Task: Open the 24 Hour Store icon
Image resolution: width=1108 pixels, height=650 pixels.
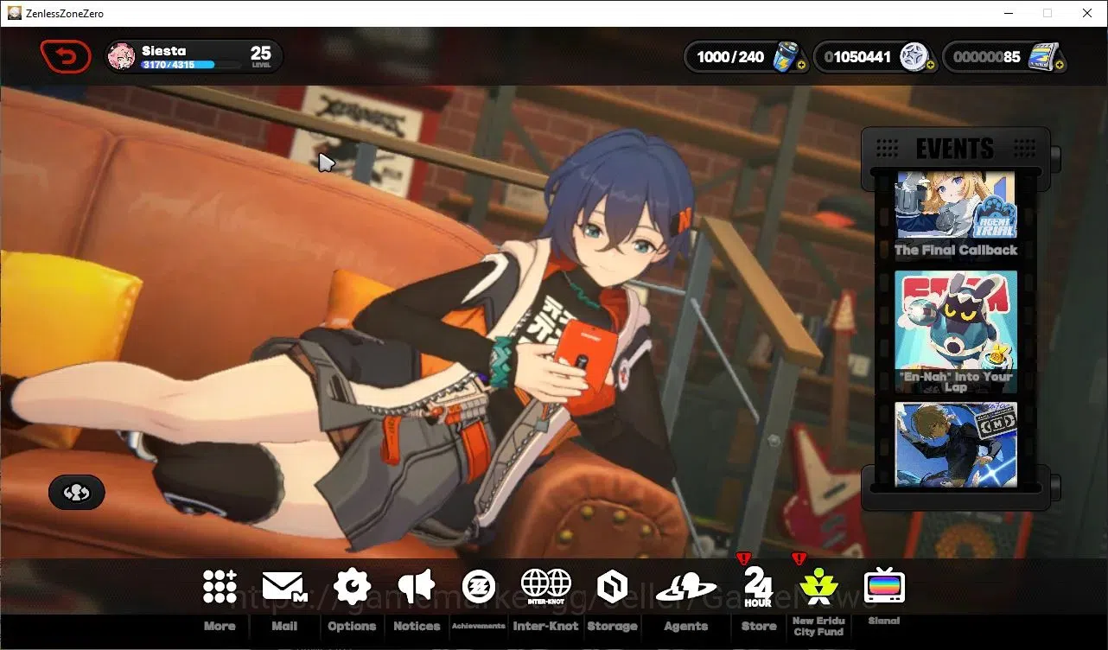Action: tap(758, 587)
